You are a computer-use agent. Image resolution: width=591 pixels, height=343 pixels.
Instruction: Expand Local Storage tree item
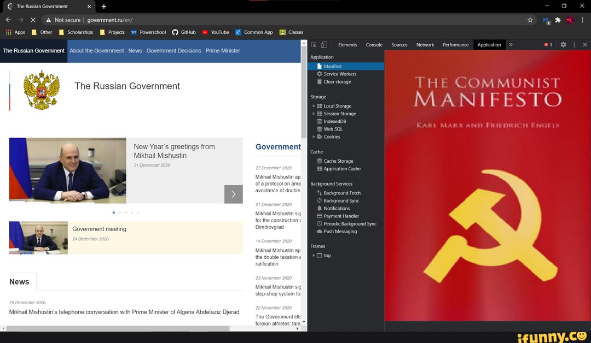point(314,106)
